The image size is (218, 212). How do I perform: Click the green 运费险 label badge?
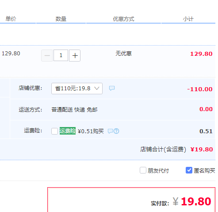68,131
